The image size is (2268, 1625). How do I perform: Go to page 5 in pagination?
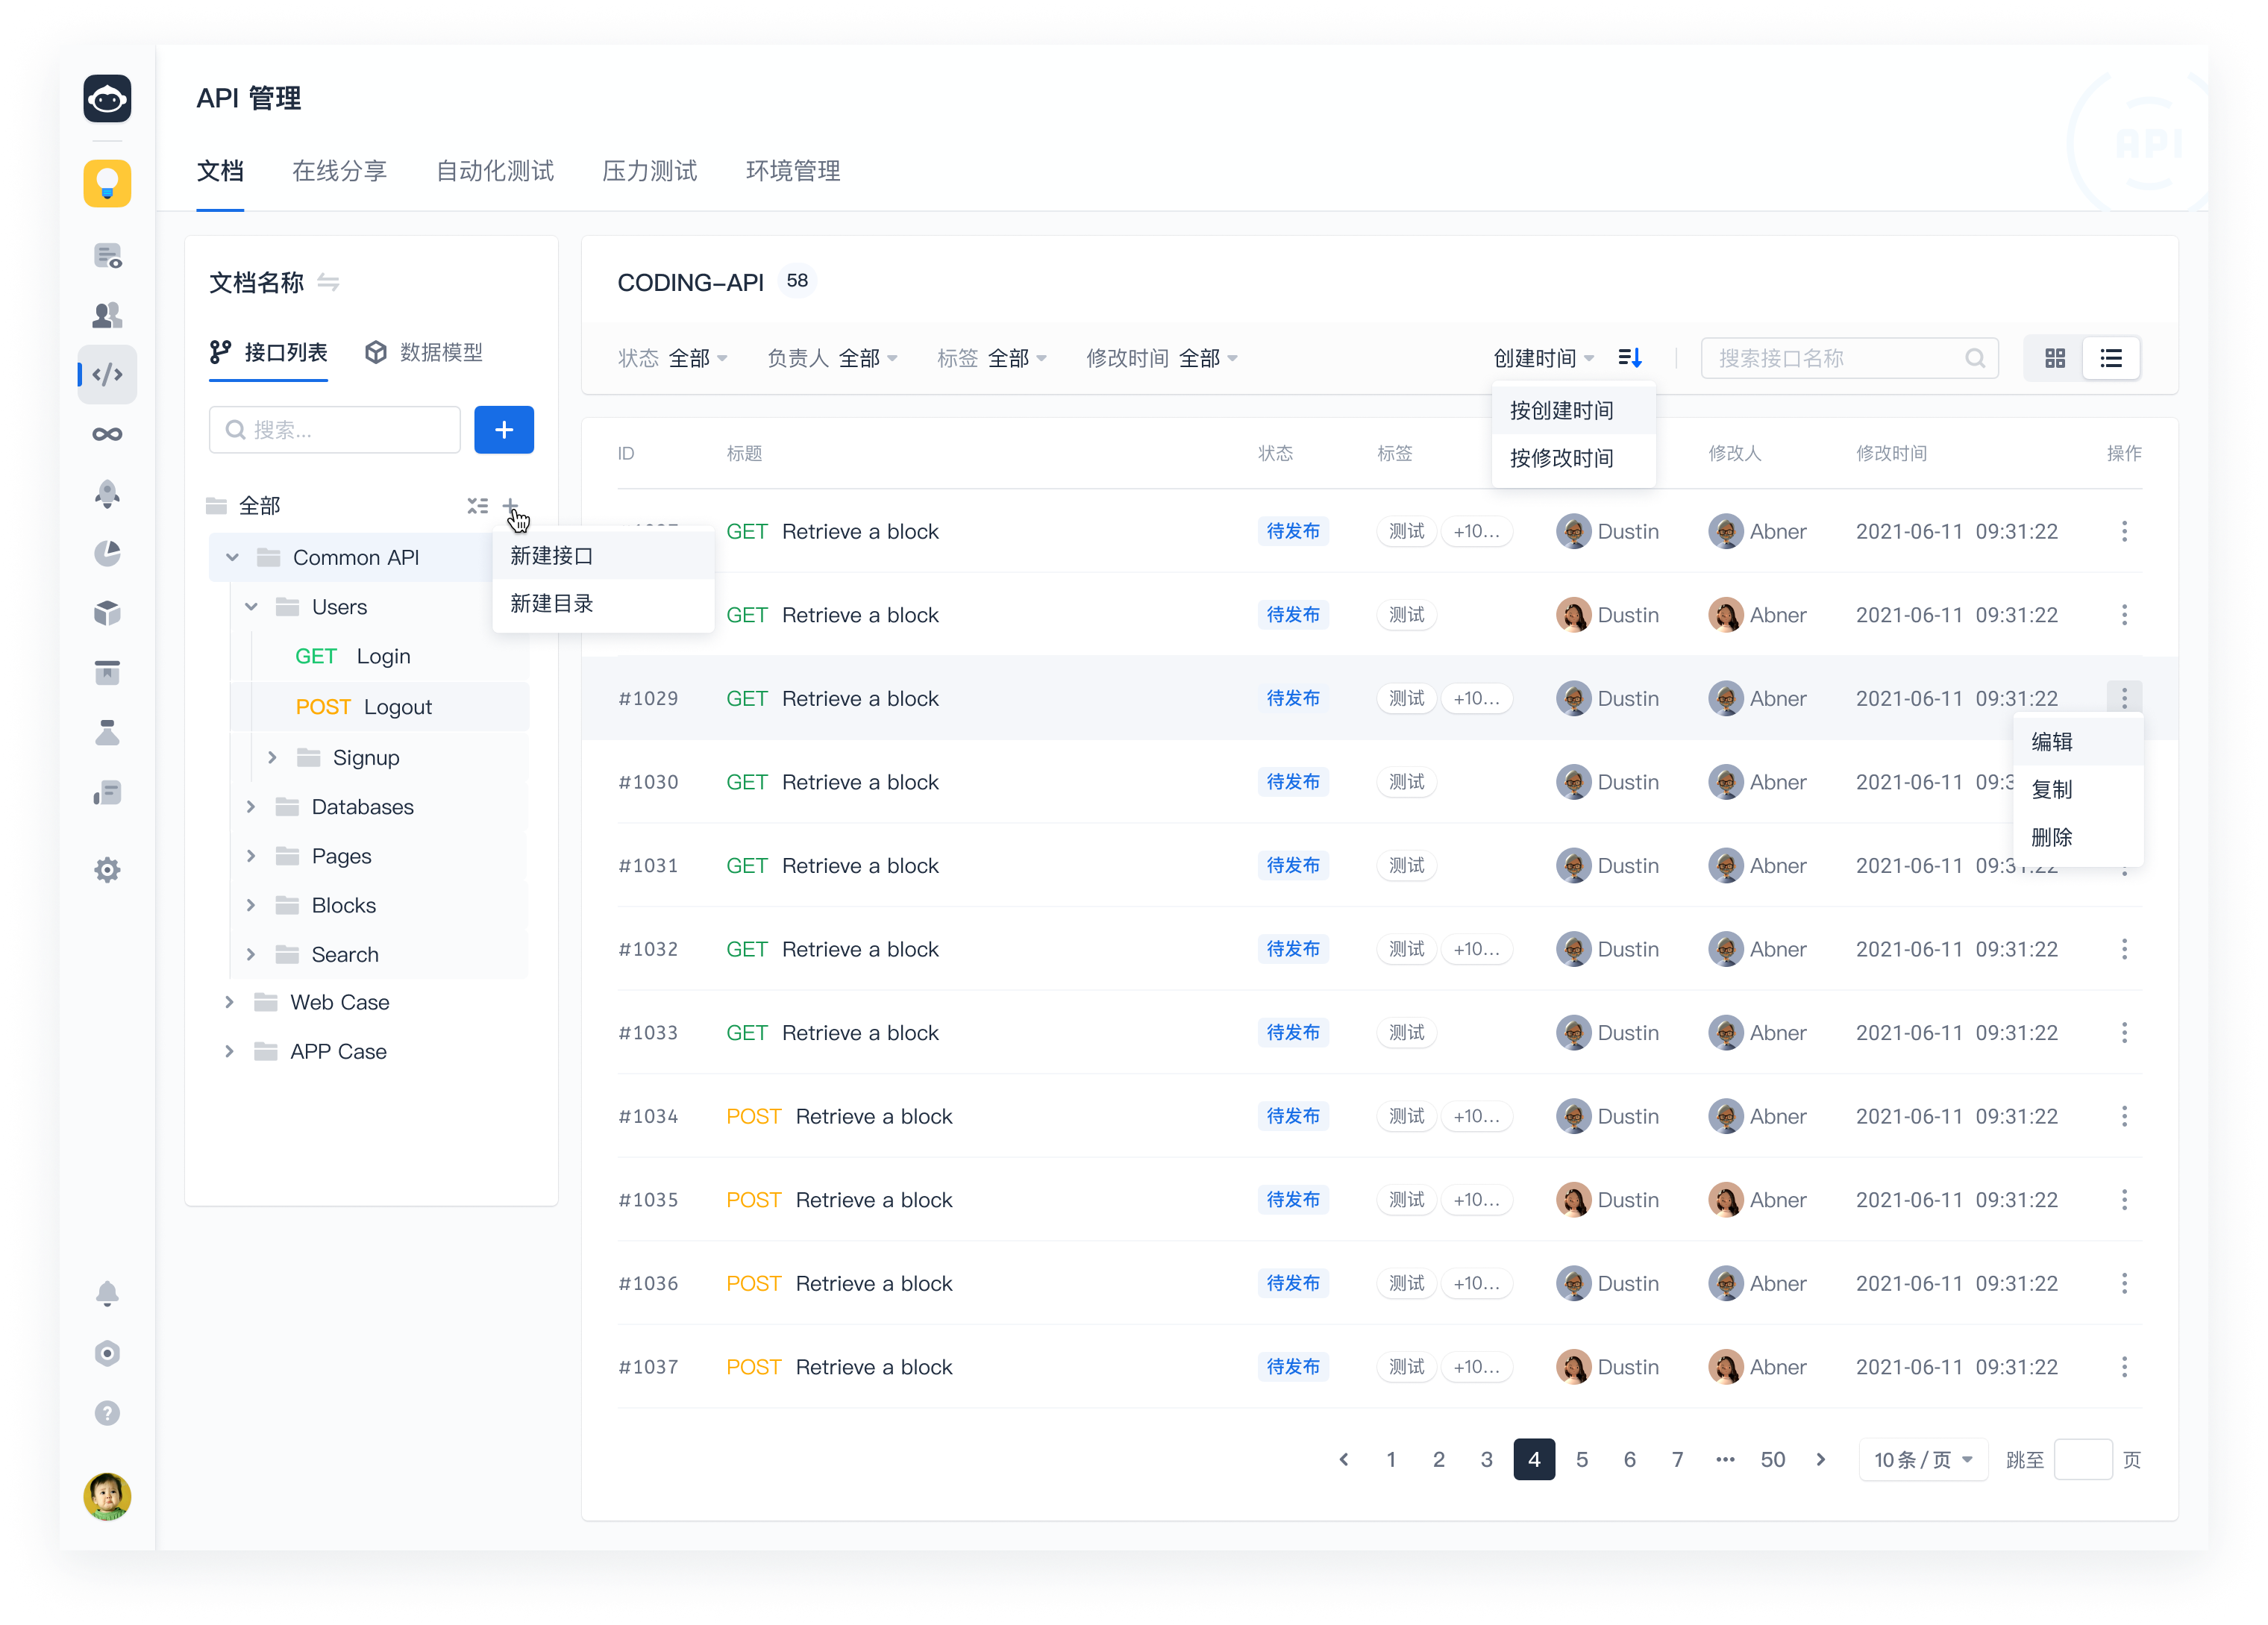click(x=1581, y=1460)
